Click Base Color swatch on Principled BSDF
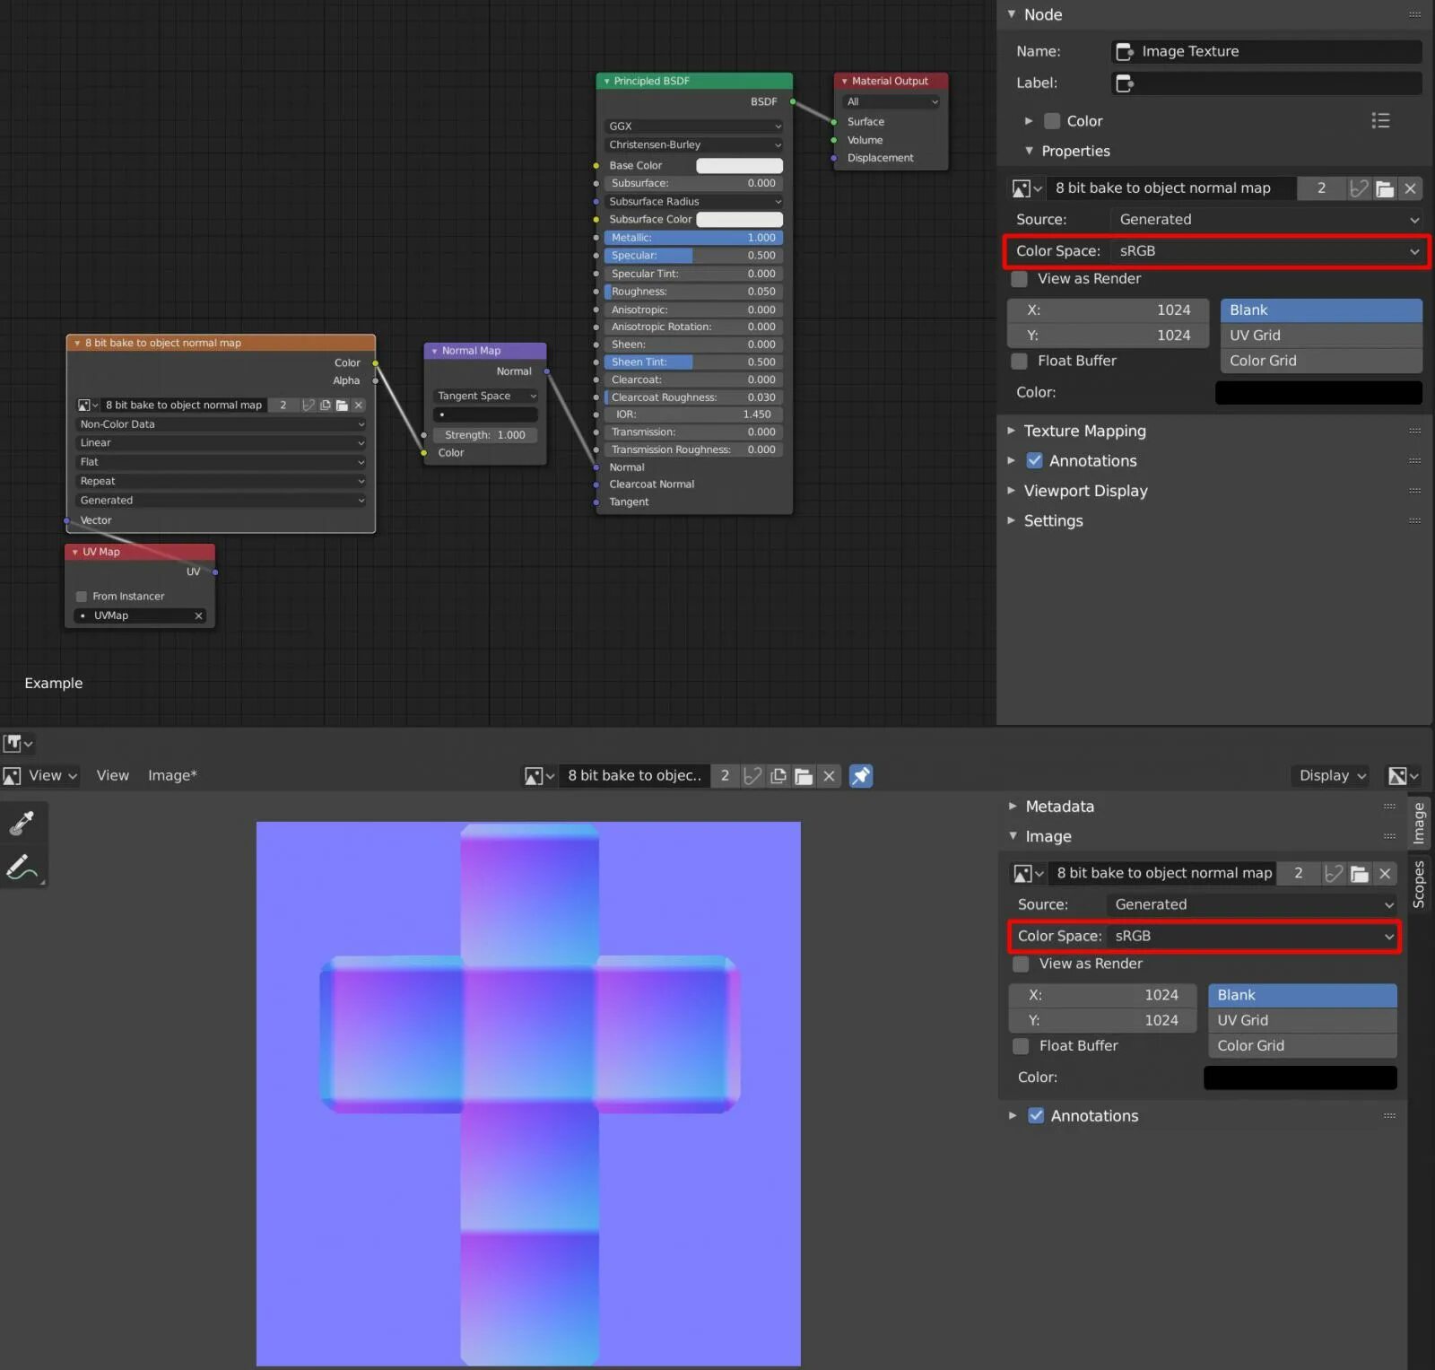This screenshot has width=1435, height=1370. click(740, 166)
